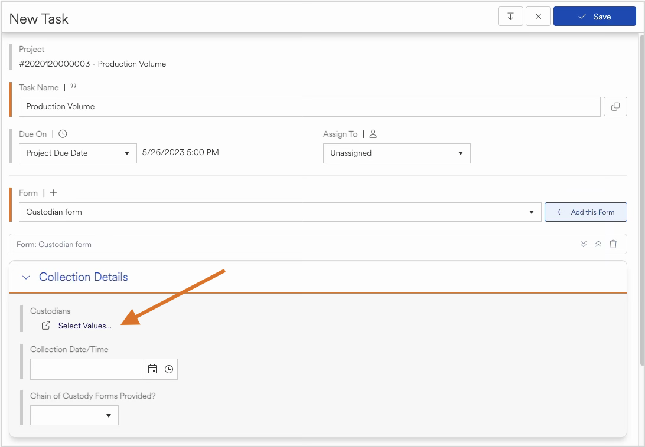Collapse the Collection Details section chevron
This screenshot has width=645, height=447.
click(26, 277)
